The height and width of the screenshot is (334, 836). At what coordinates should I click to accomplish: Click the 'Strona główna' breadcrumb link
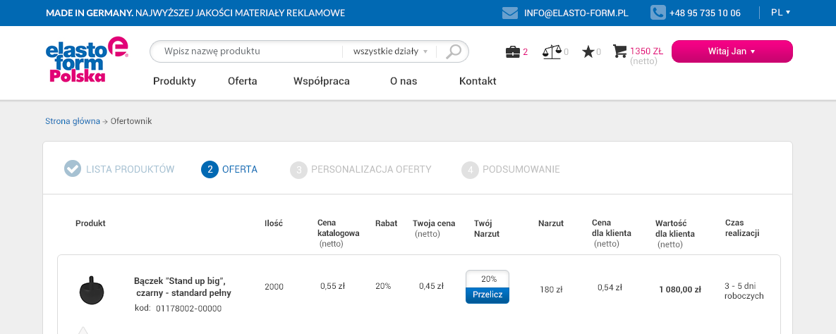coord(73,121)
